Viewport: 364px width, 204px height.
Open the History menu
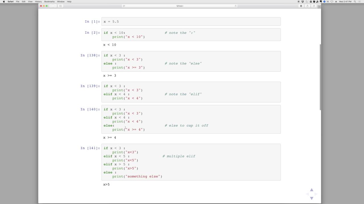(x=38, y=1)
